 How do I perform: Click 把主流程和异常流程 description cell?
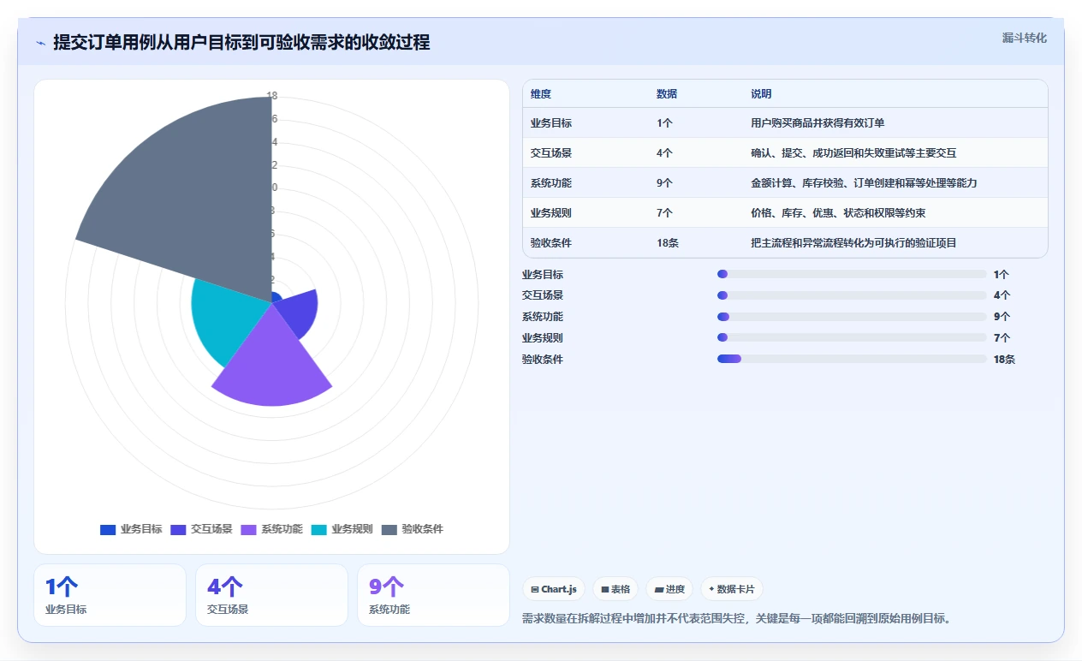point(853,243)
